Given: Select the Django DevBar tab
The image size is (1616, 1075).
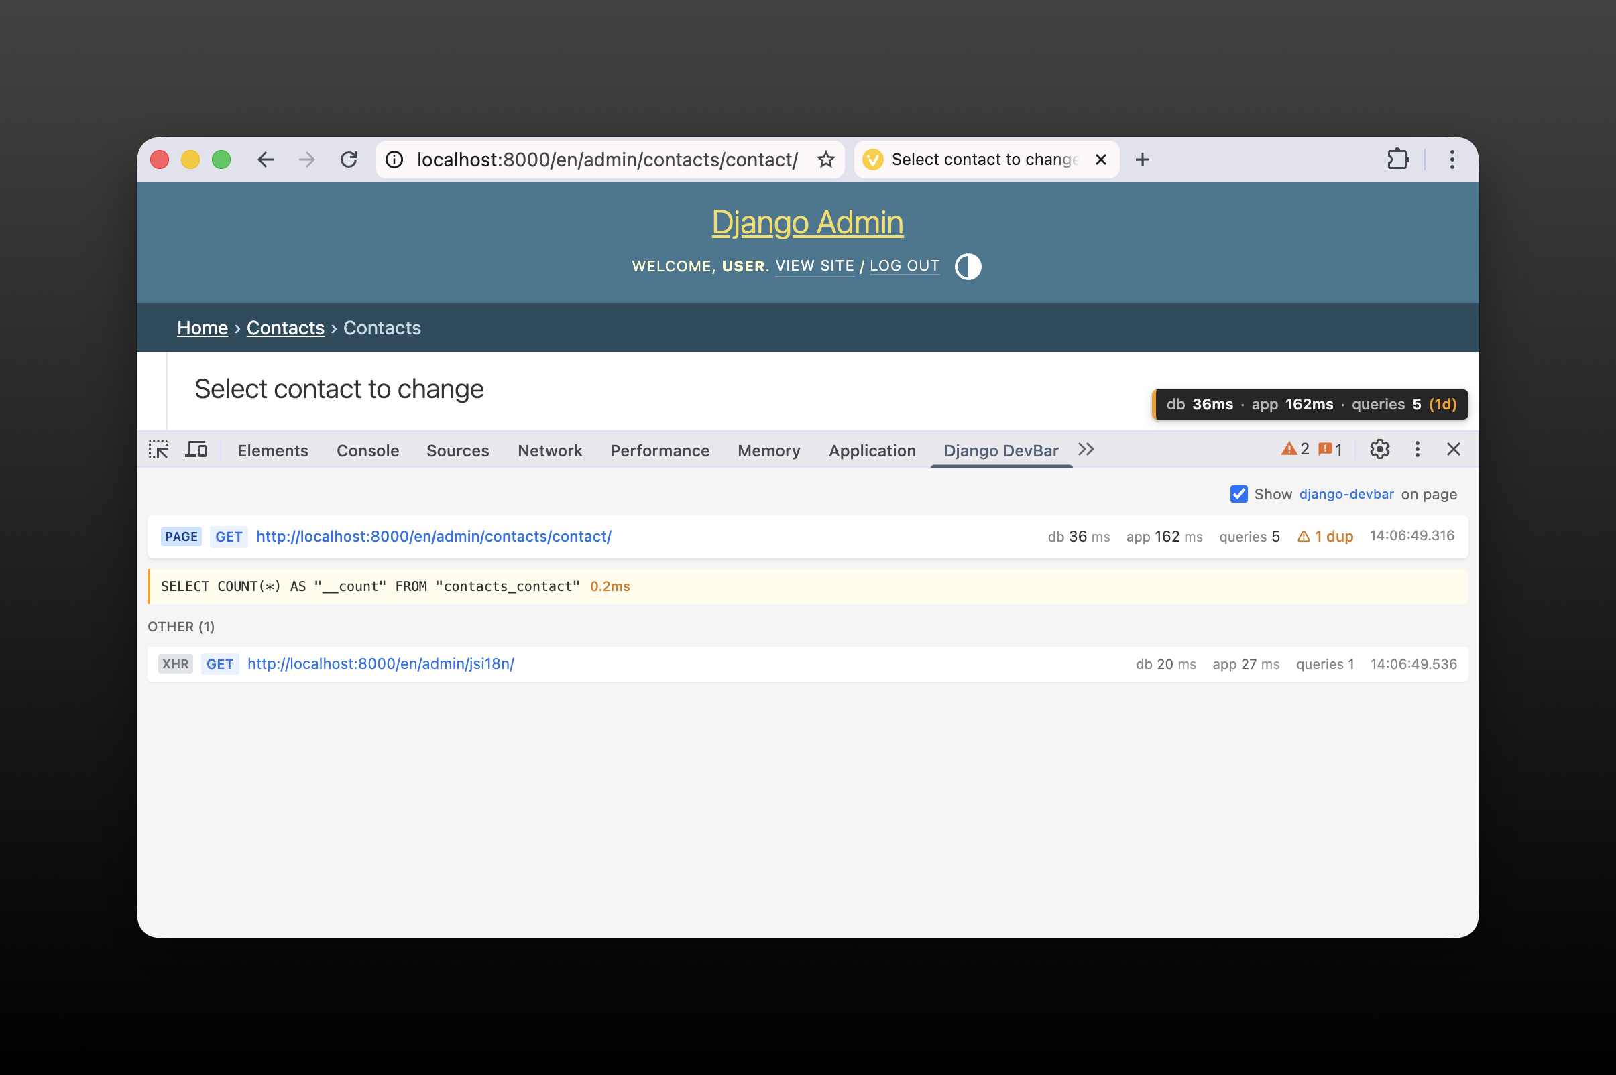Looking at the screenshot, I should 1000,451.
